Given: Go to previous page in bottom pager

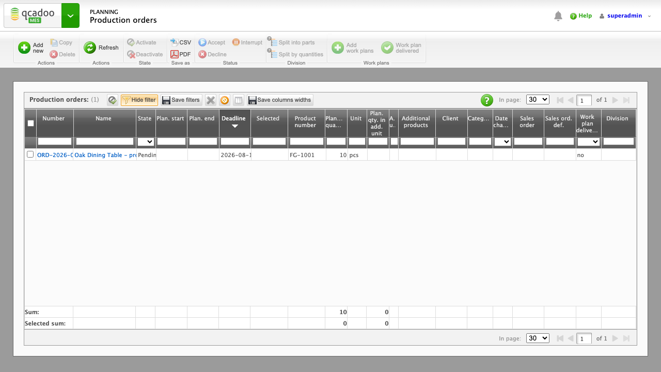Looking at the screenshot, I should 571,338.
